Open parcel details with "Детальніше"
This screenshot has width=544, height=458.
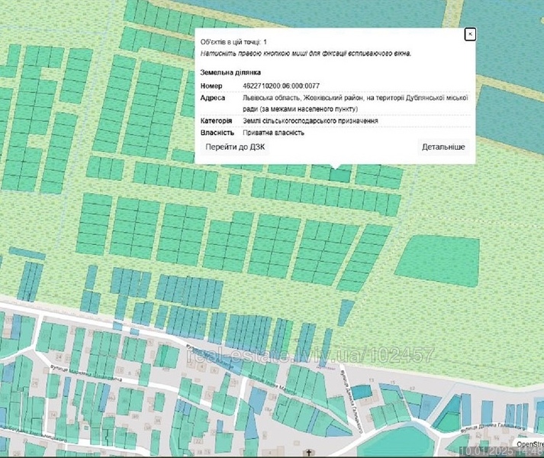[x=443, y=147]
